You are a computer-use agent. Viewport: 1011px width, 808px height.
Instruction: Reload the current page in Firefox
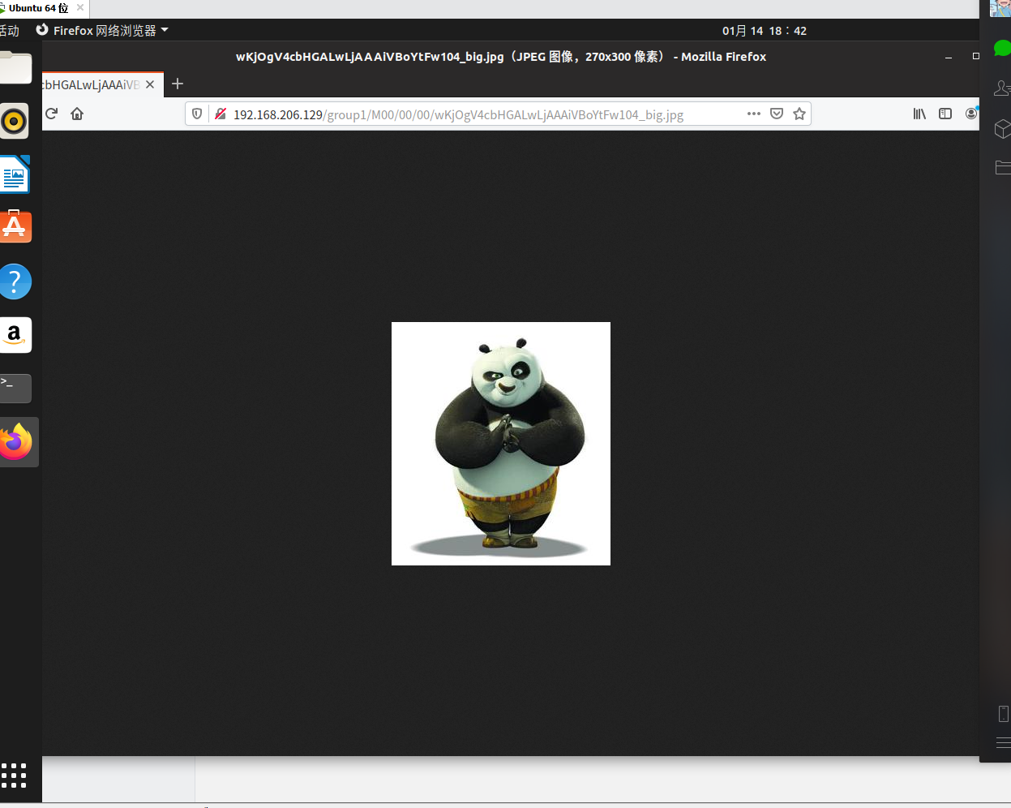click(x=52, y=114)
